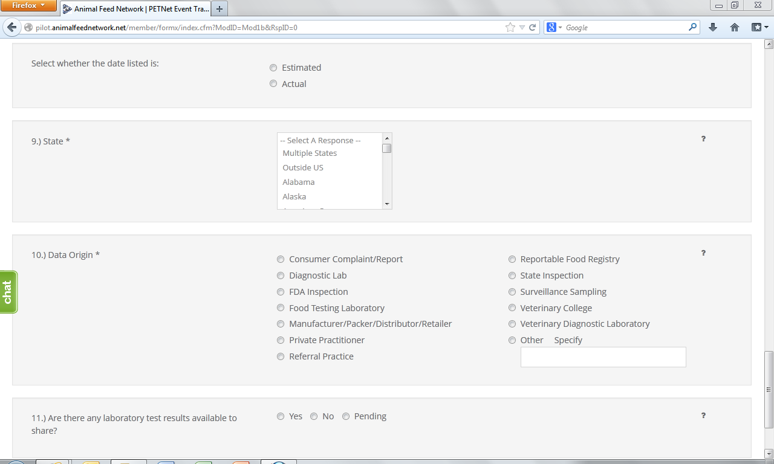Bookmark this page with the star icon

pyautogui.click(x=510, y=28)
